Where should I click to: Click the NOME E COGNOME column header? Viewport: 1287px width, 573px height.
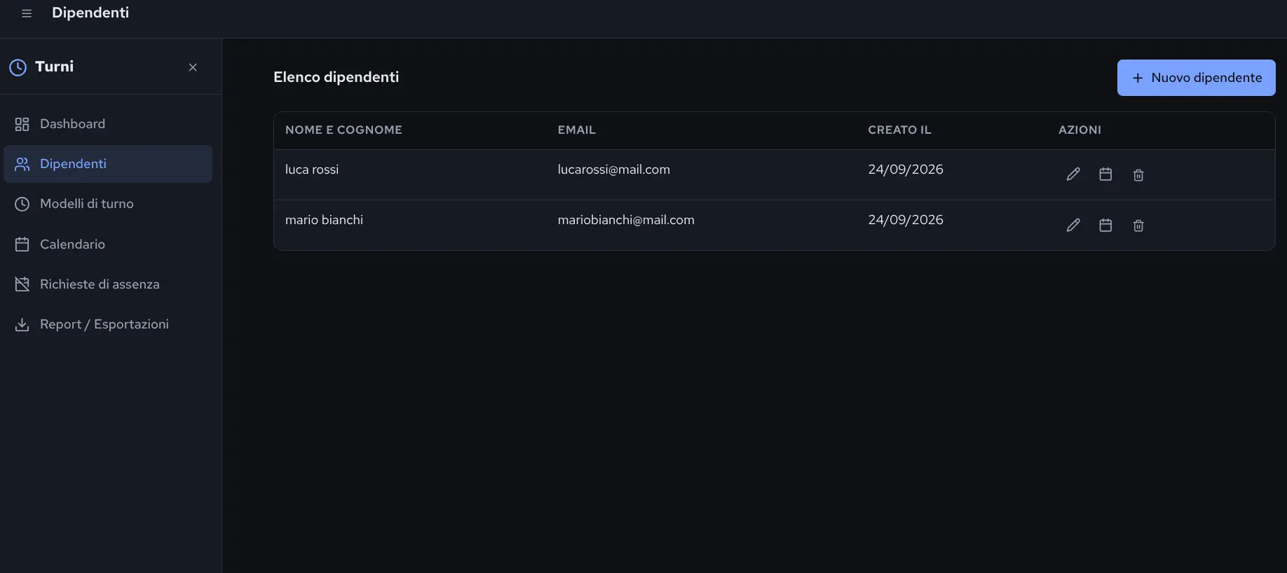tap(343, 130)
